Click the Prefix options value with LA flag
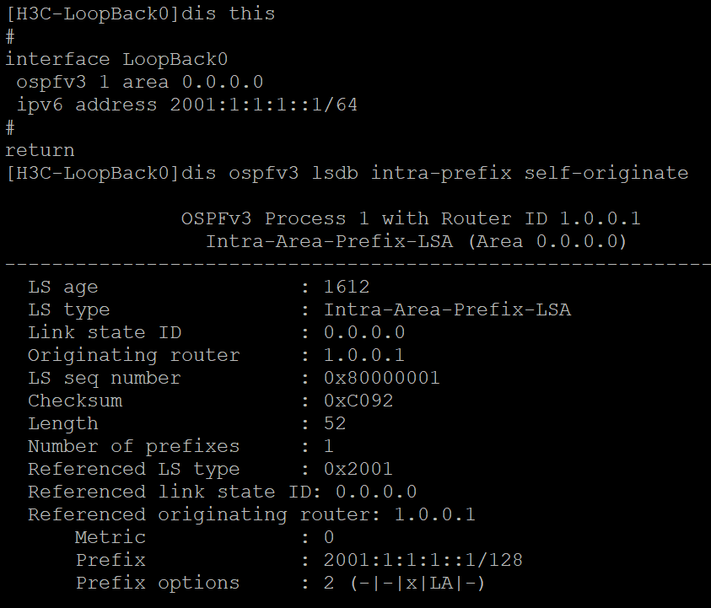The image size is (711, 608). [x=405, y=583]
